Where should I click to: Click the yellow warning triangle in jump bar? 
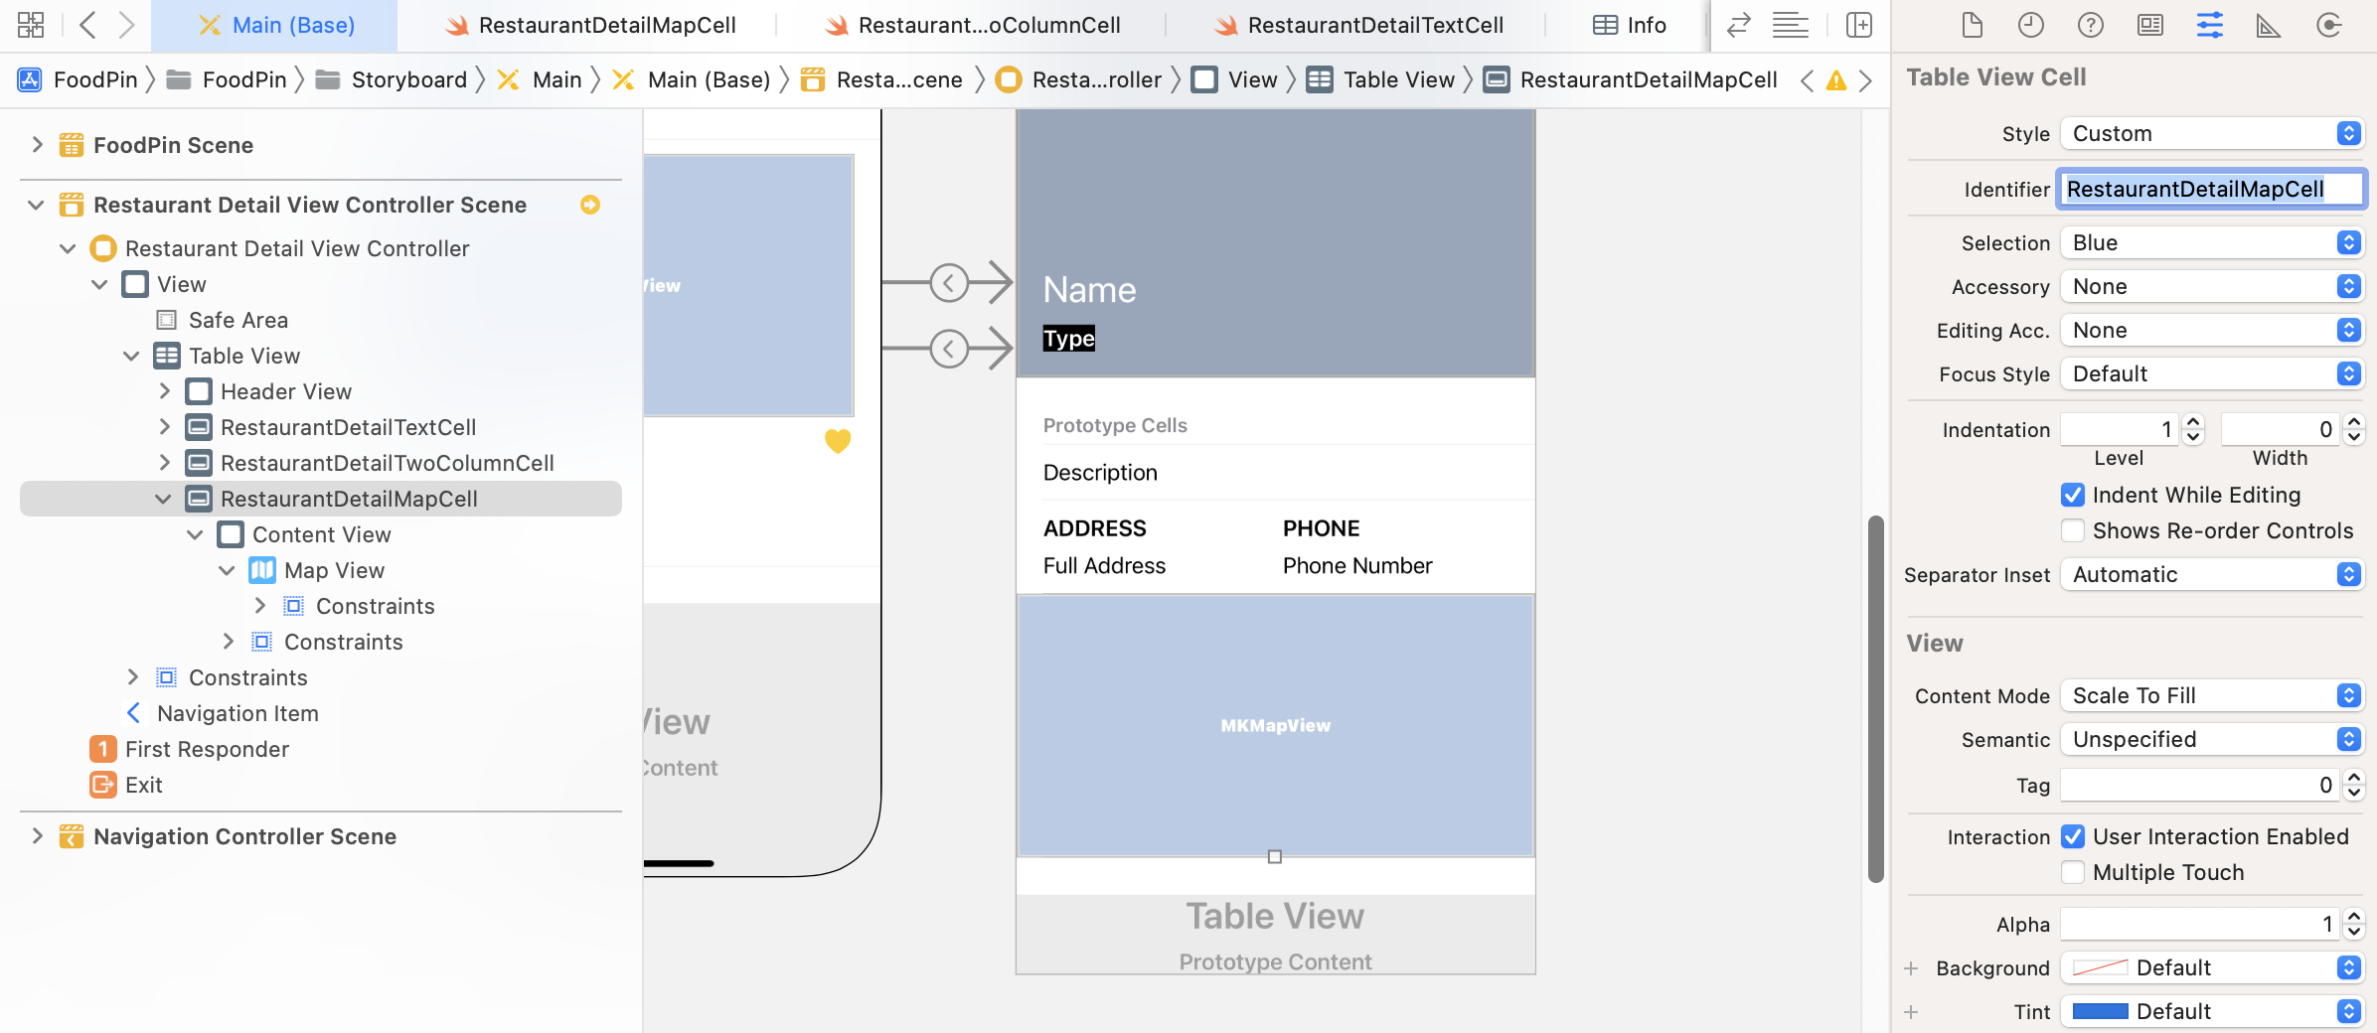point(1835,80)
